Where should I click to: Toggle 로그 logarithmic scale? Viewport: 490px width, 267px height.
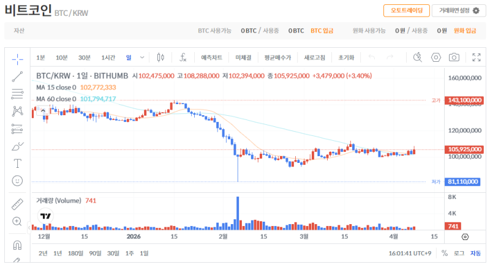click(x=459, y=254)
